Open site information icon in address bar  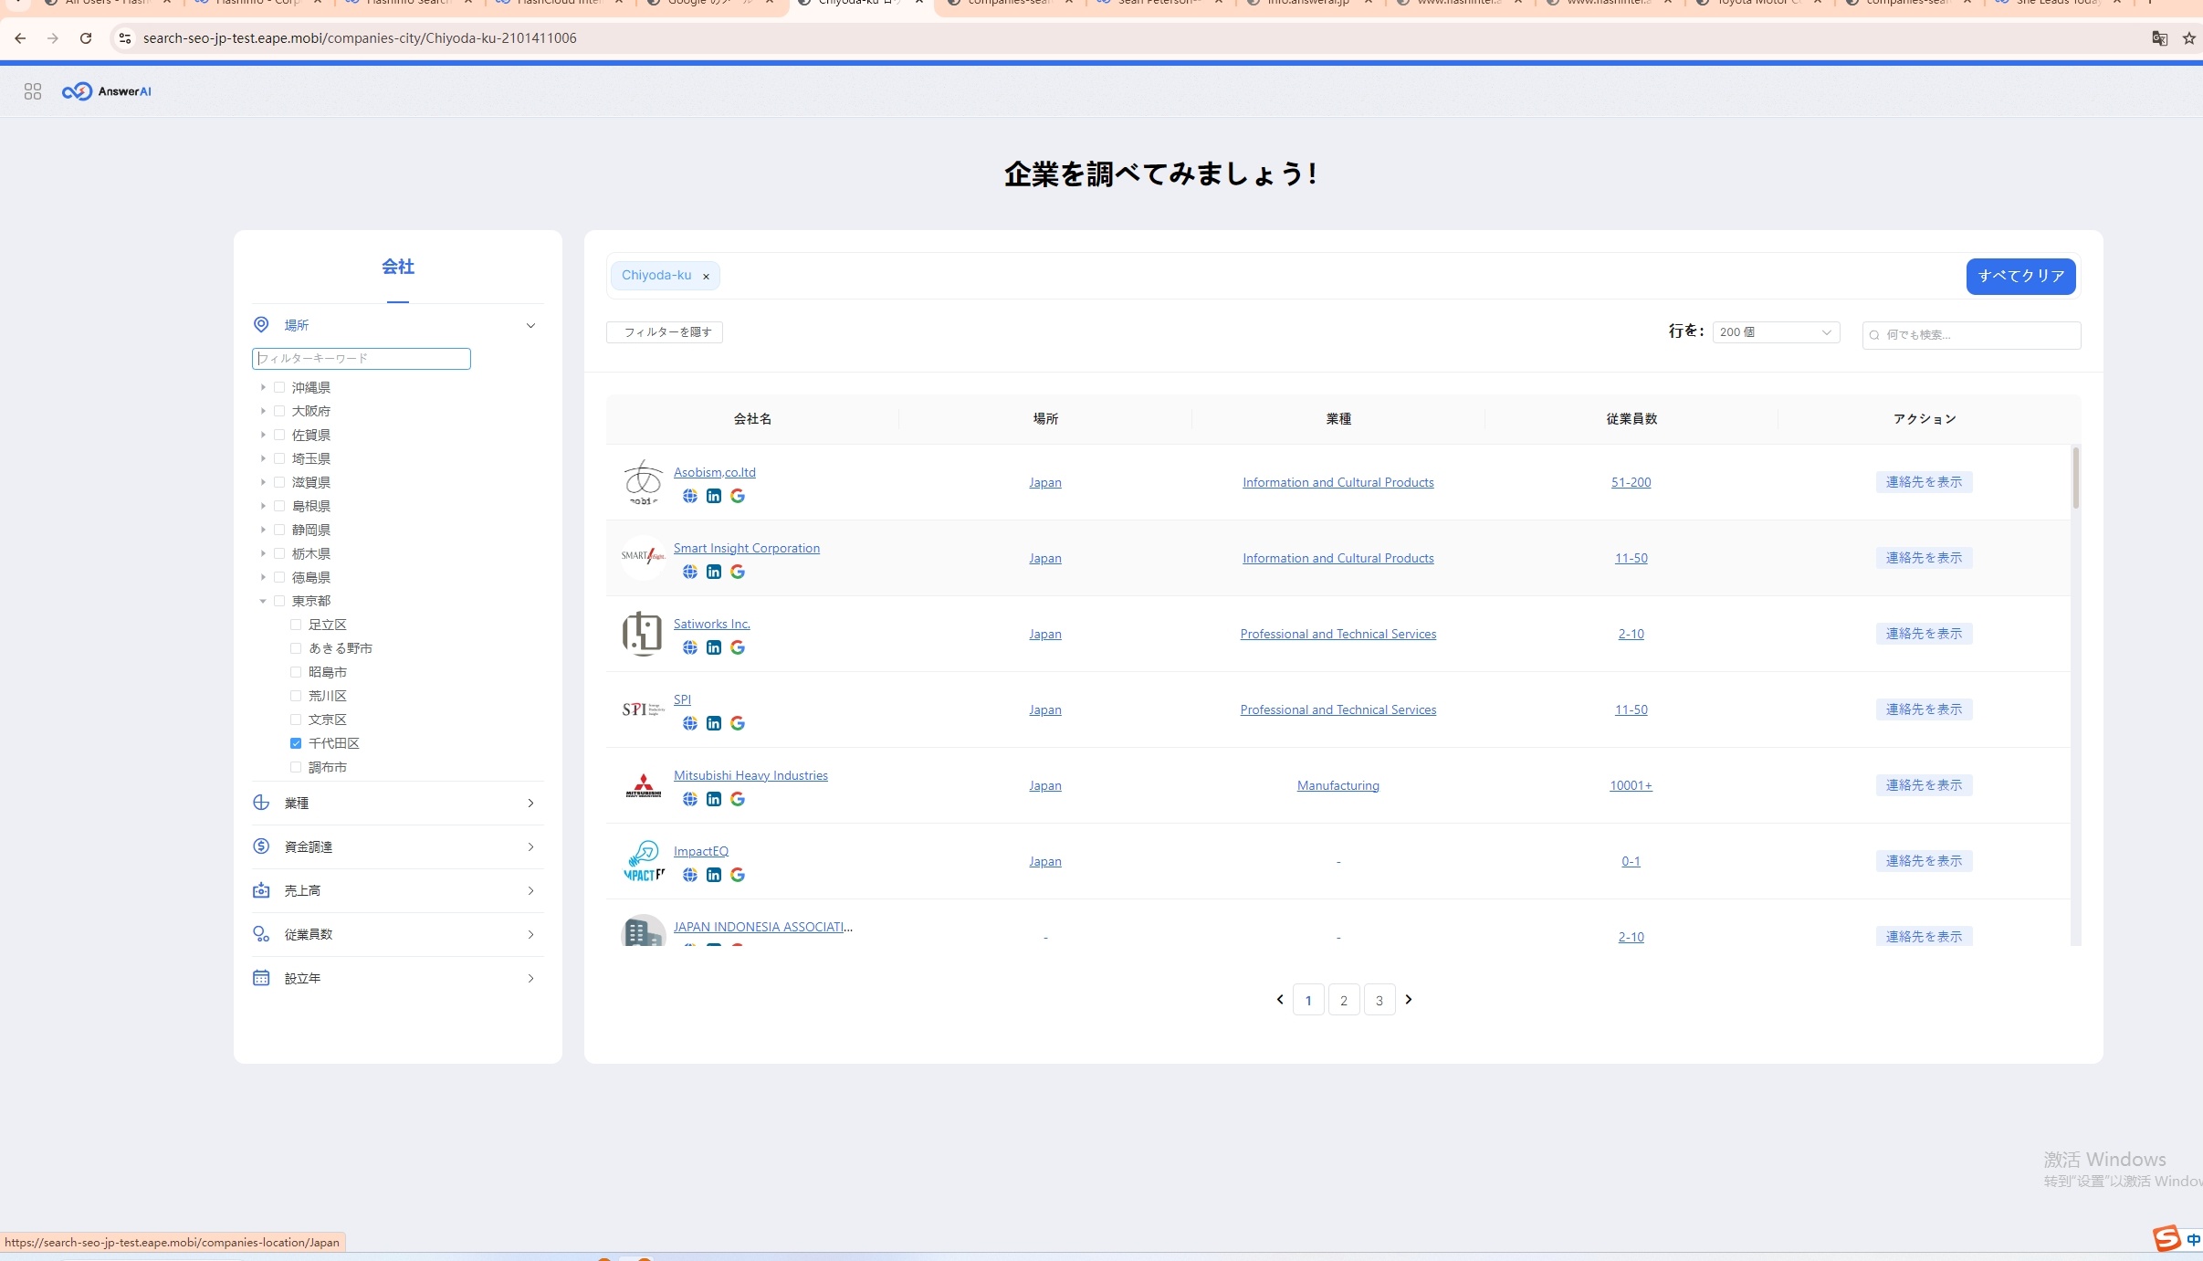click(125, 38)
